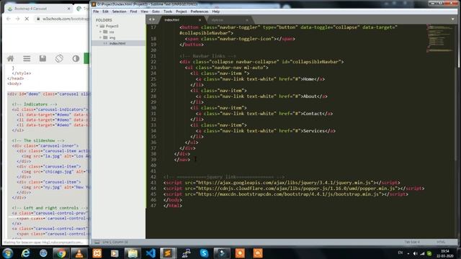461x259 pixels.
Task: Close the index.html editor tab
Action: click(200, 20)
